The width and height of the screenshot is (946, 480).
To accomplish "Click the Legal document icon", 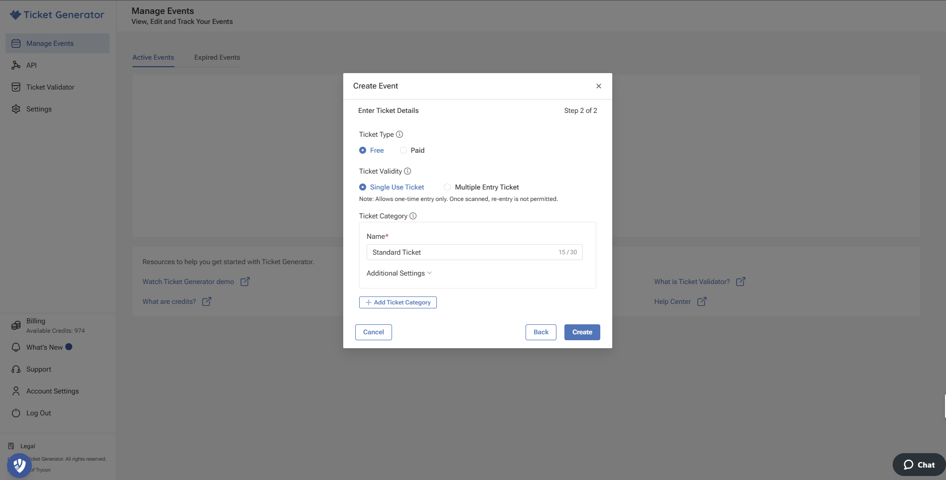I will click(11, 446).
